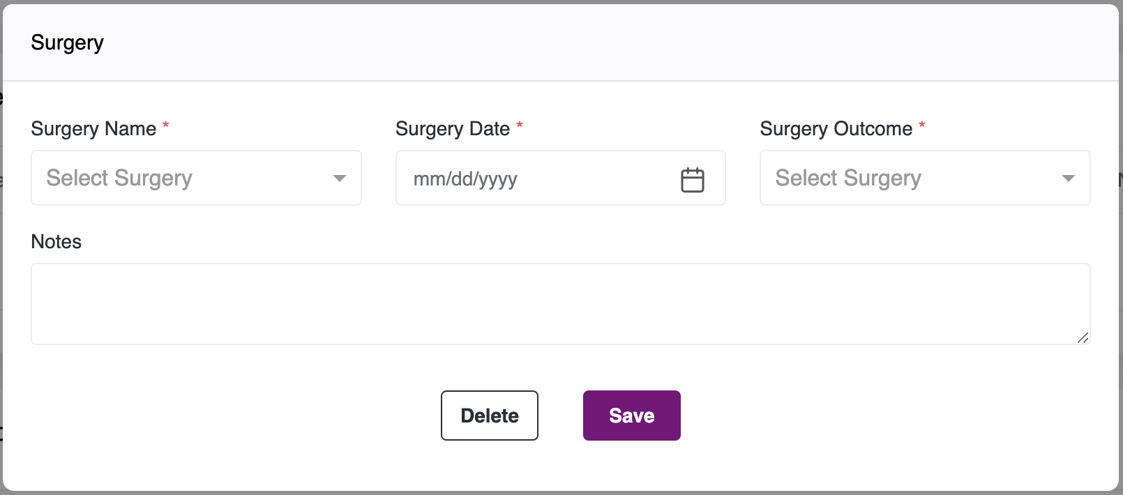The image size is (1123, 495).
Task: Click the Surgery Outcome label
Action: [836, 129]
